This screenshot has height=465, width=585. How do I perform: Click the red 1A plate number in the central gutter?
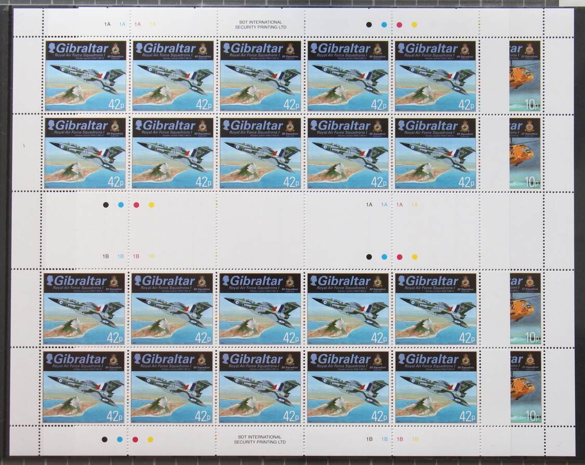400,205
